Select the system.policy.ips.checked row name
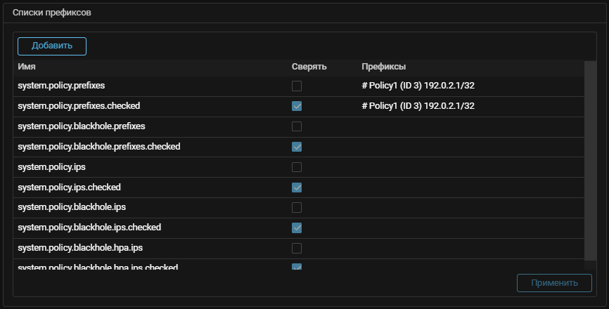 click(x=69, y=188)
